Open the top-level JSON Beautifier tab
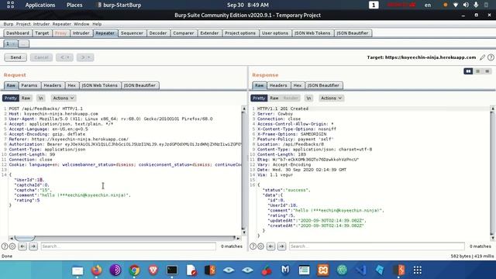496x279 pixels. [x=353, y=33]
